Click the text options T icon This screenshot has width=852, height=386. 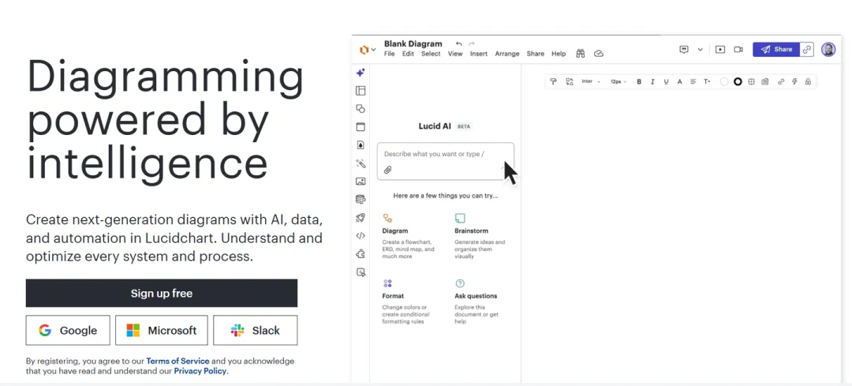pyautogui.click(x=707, y=81)
